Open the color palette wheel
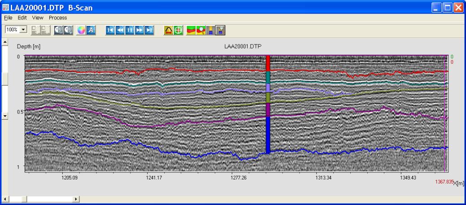Screen dimensions: 466x205 click(x=81, y=30)
